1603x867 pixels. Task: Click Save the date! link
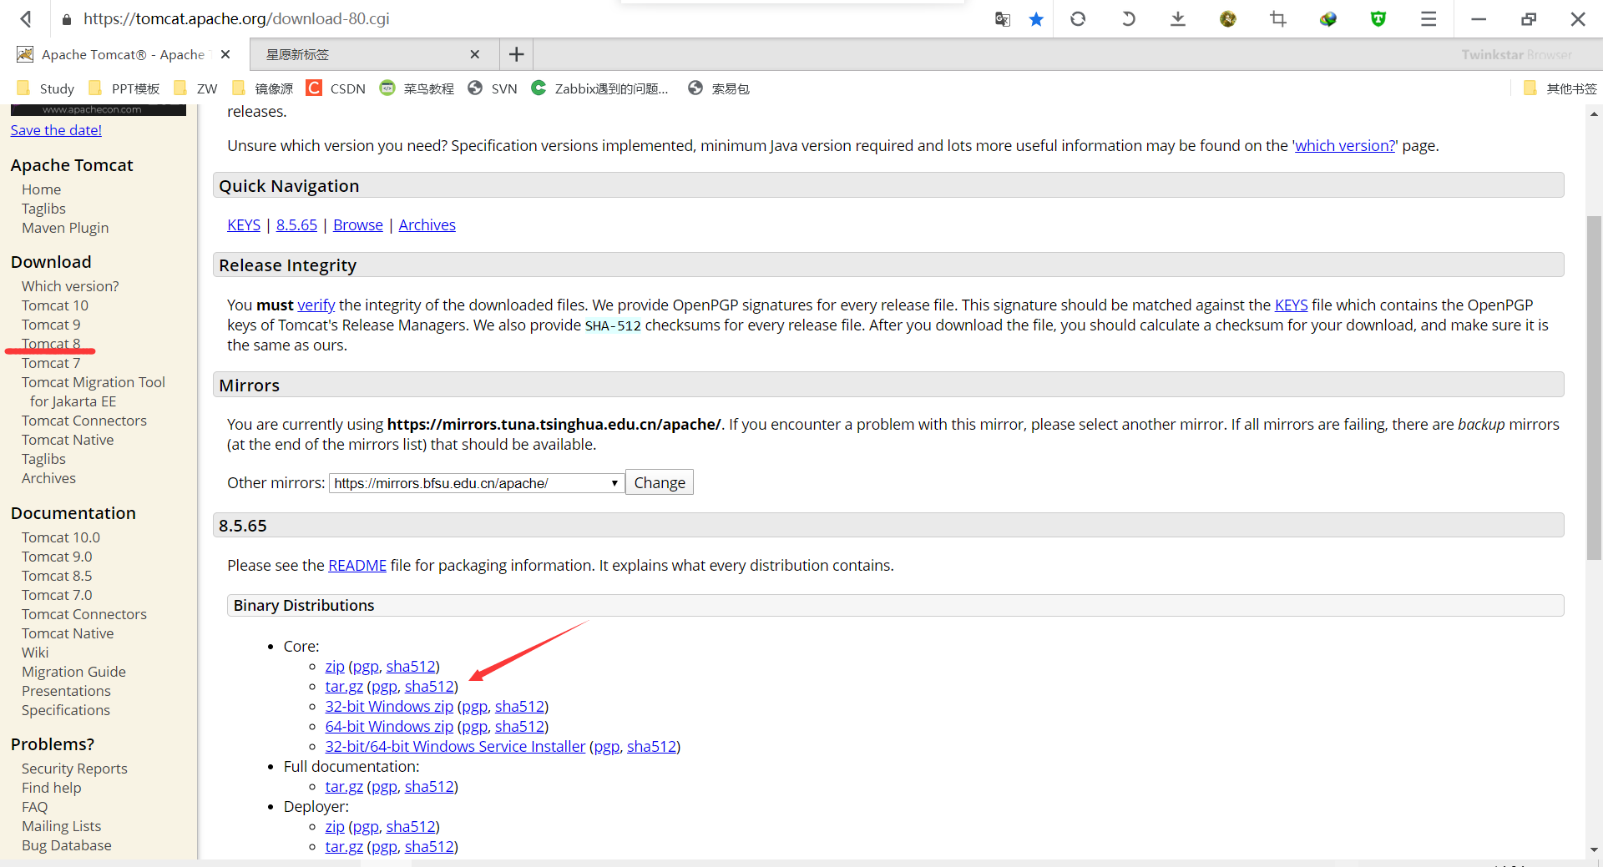(x=56, y=129)
